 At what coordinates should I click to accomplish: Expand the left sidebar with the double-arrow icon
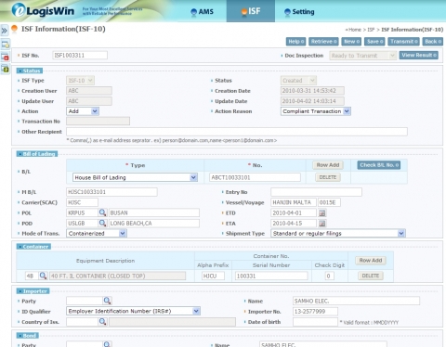(5, 31)
